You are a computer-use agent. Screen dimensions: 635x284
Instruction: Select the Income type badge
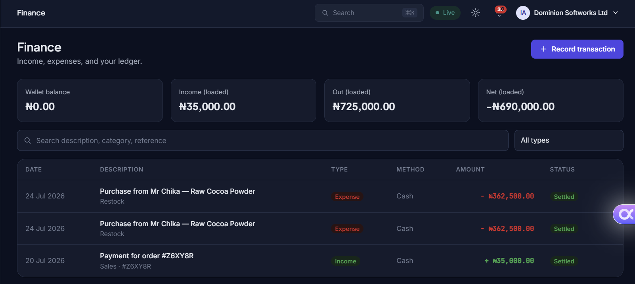(346, 261)
